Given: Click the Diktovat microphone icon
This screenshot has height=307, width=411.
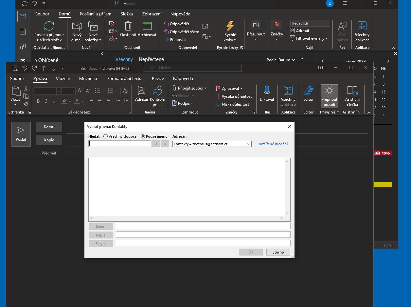Looking at the screenshot, I should (x=267, y=91).
